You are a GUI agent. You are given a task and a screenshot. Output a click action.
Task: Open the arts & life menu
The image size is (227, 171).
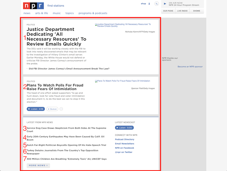coord(41,13)
